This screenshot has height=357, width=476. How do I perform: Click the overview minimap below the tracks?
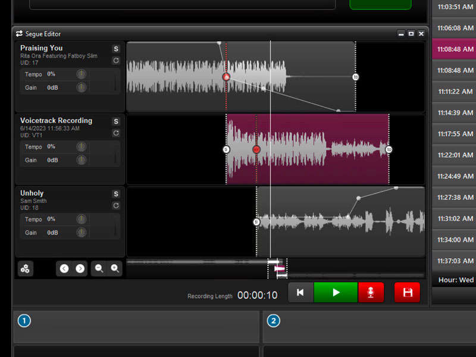coord(275,268)
